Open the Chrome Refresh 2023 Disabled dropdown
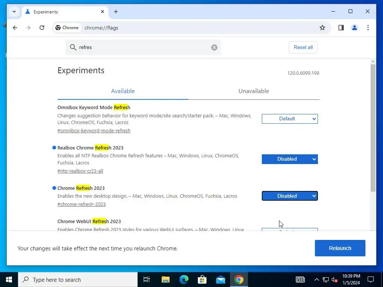383x287 pixels. pos(290,196)
